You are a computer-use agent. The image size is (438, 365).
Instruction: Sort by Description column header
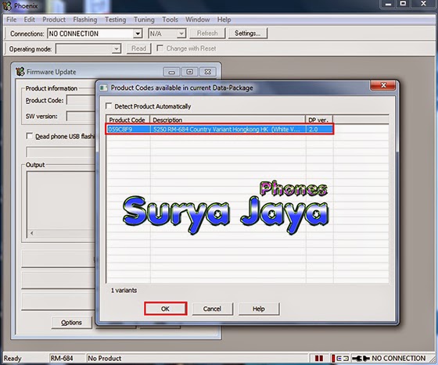228,120
